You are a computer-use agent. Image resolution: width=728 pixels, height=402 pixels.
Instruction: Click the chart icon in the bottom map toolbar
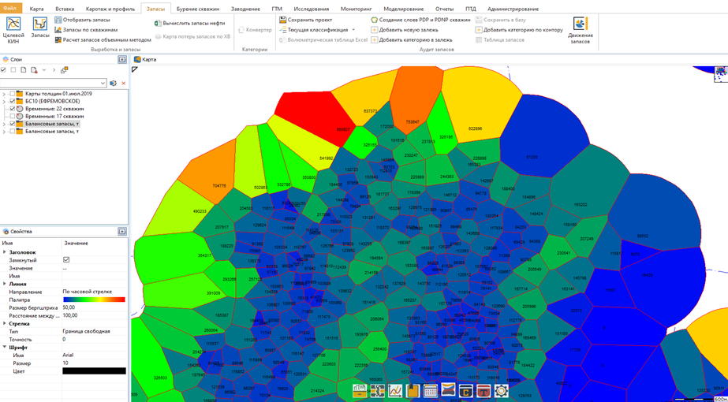click(395, 391)
